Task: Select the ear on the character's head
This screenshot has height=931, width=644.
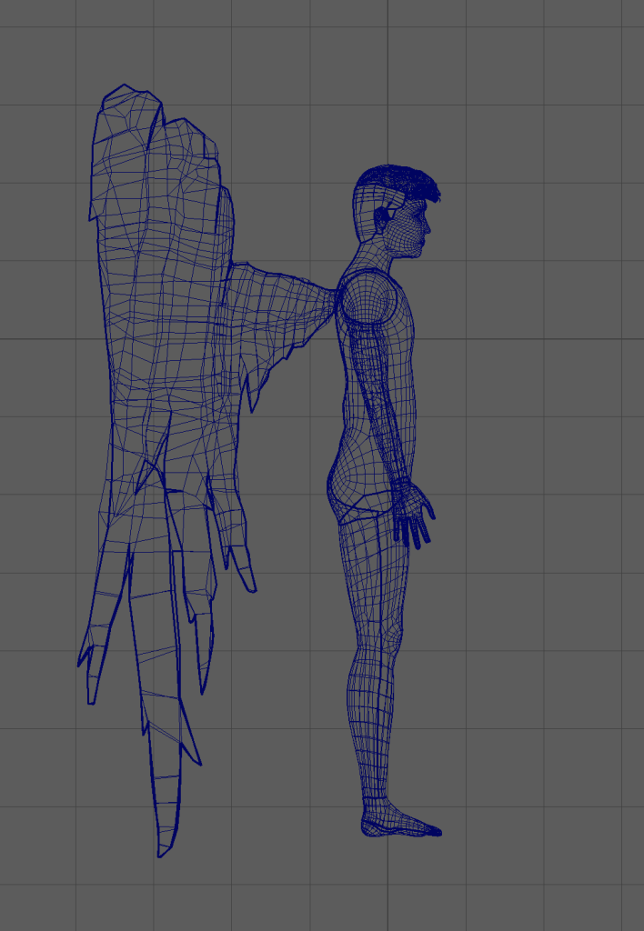Action: (x=383, y=218)
